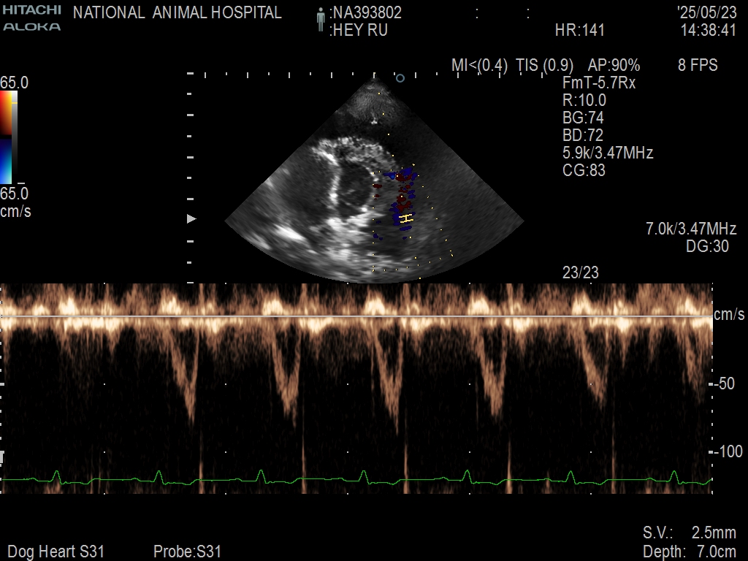Click the Dog Heart S31 preset label

pyautogui.click(x=56, y=552)
